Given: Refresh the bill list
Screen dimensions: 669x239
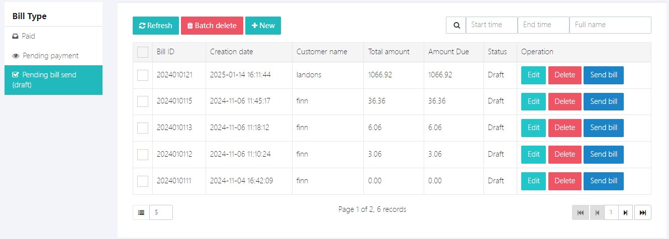Looking at the screenshot, I should click(x=155, y=26).
